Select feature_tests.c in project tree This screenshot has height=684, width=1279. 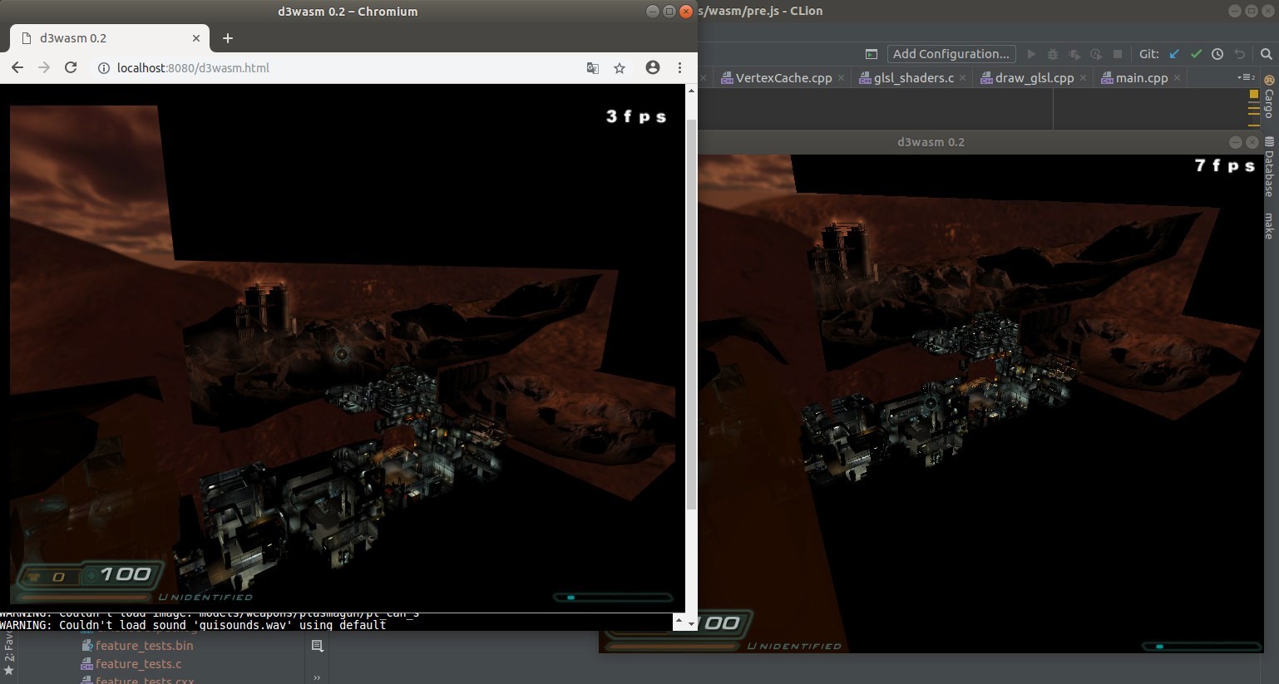click(x=131, y=664)
